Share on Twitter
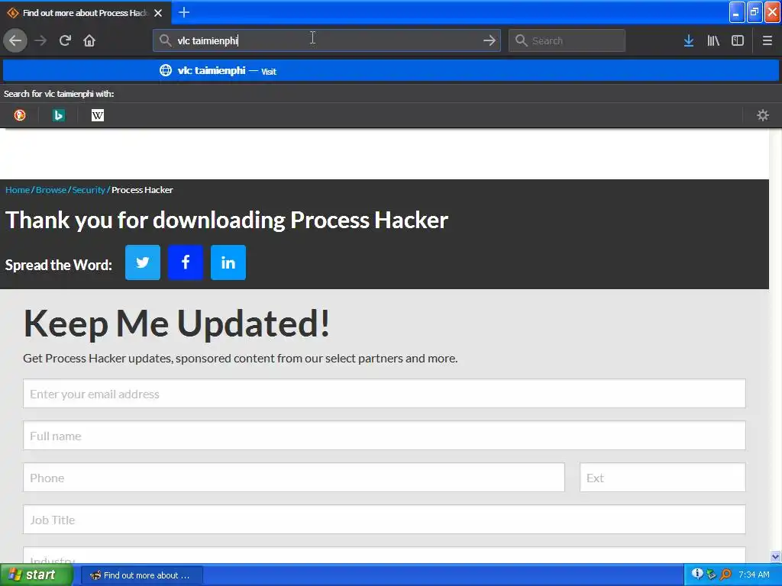The image size is (782, 586). click(x=143, y=262)
